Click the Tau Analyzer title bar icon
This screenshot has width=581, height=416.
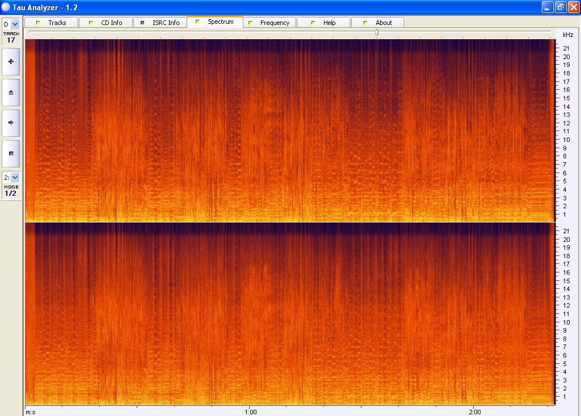(x=6, y=7)
